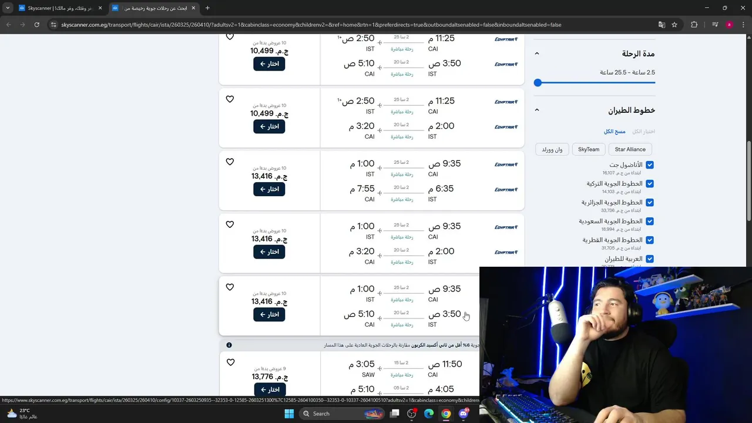The width and height of the screenshot is (752, 423).
Task: Choose 13,416 flight returning at 2:00 م
Action: point(269,251)
